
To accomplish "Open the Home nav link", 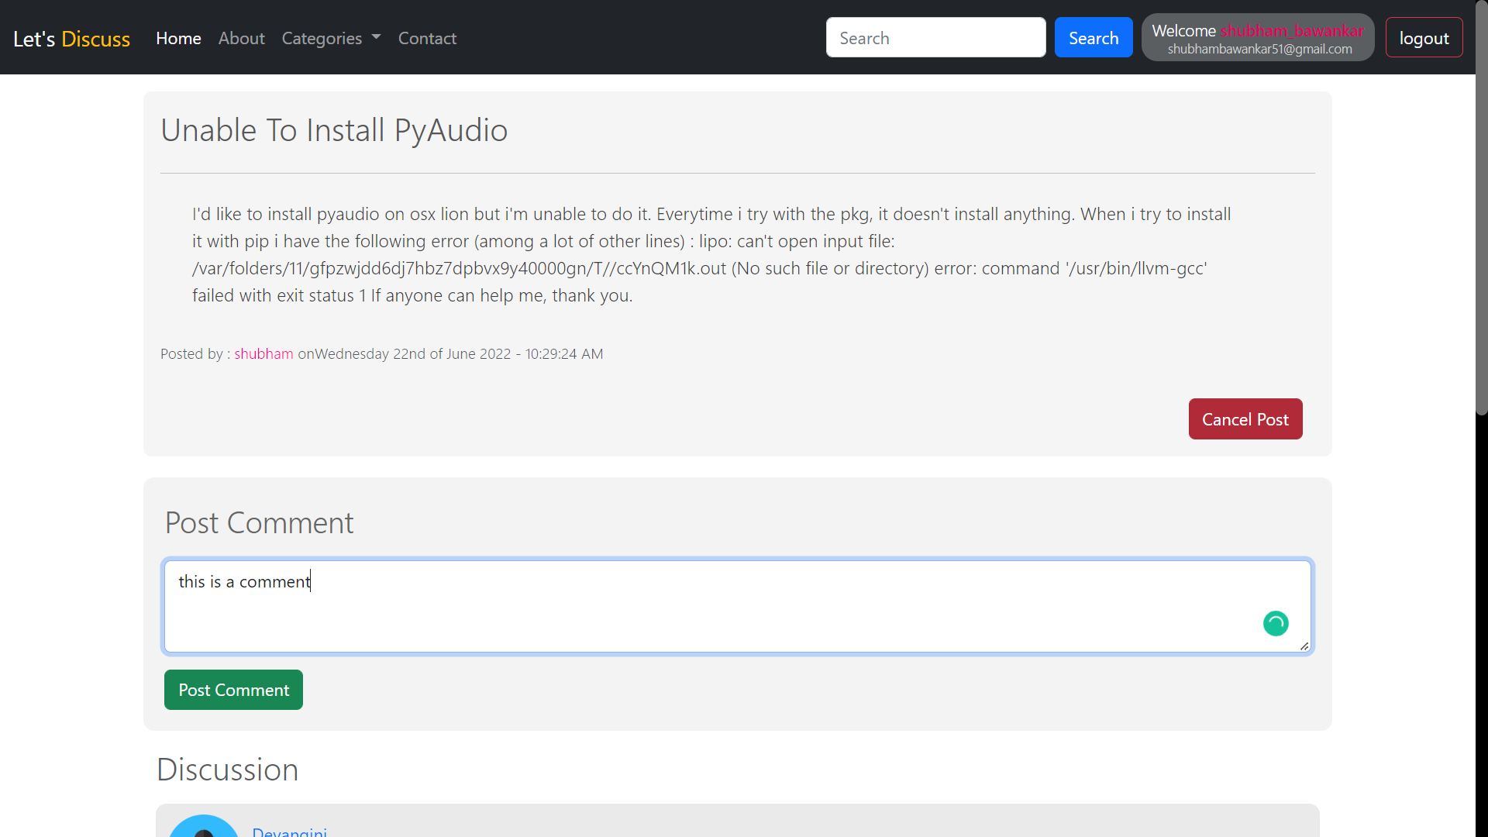I will click(178, 38).
